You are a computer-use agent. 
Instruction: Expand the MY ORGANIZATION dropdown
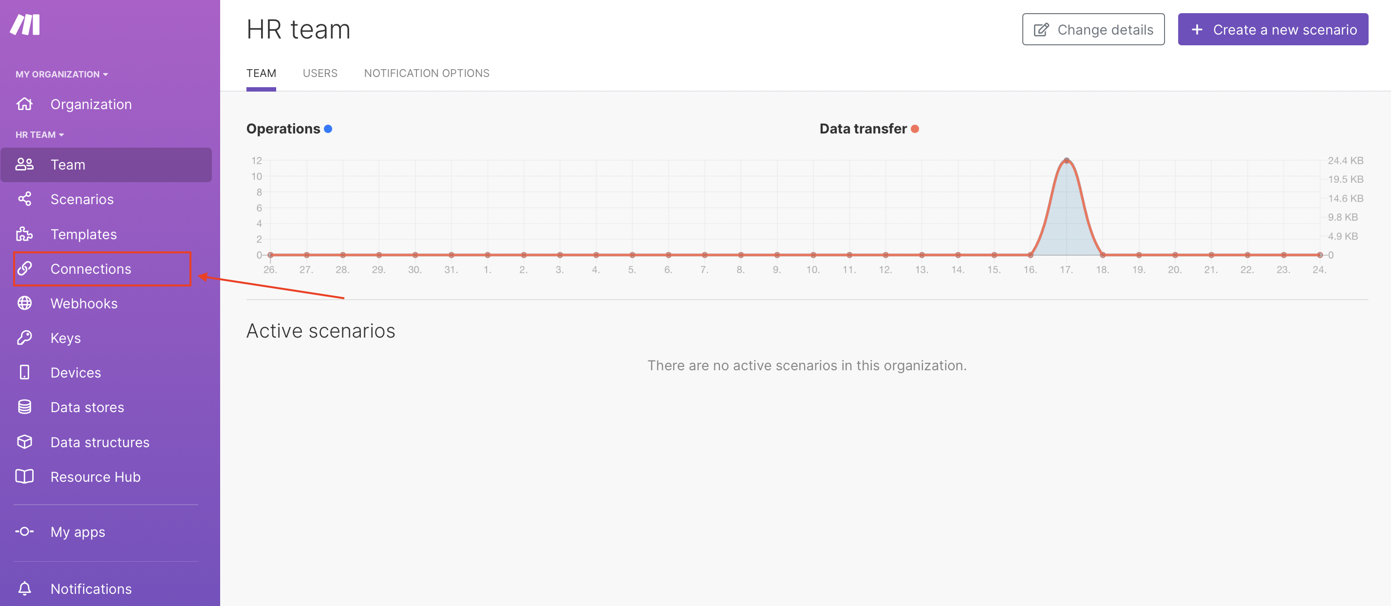point(61,74)
